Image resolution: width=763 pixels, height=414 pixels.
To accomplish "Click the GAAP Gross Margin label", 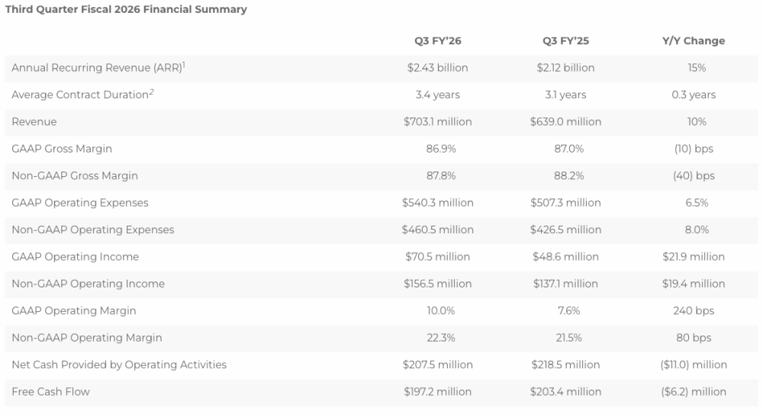I will point(62,149).
